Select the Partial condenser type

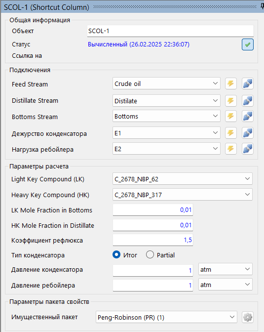(150, 254)
